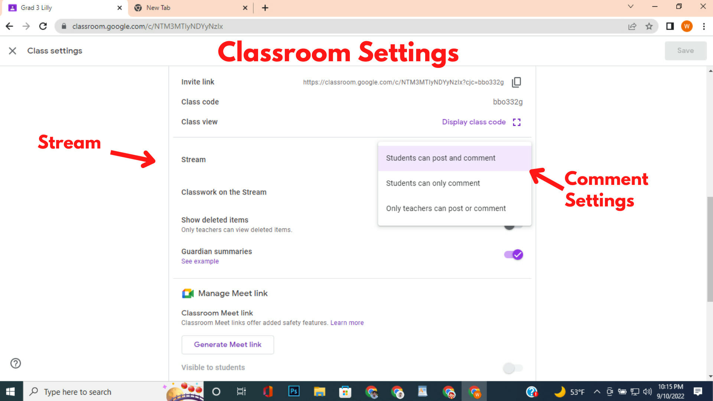
Task: Click the Save button at top right
Action: tap(686, 50)
